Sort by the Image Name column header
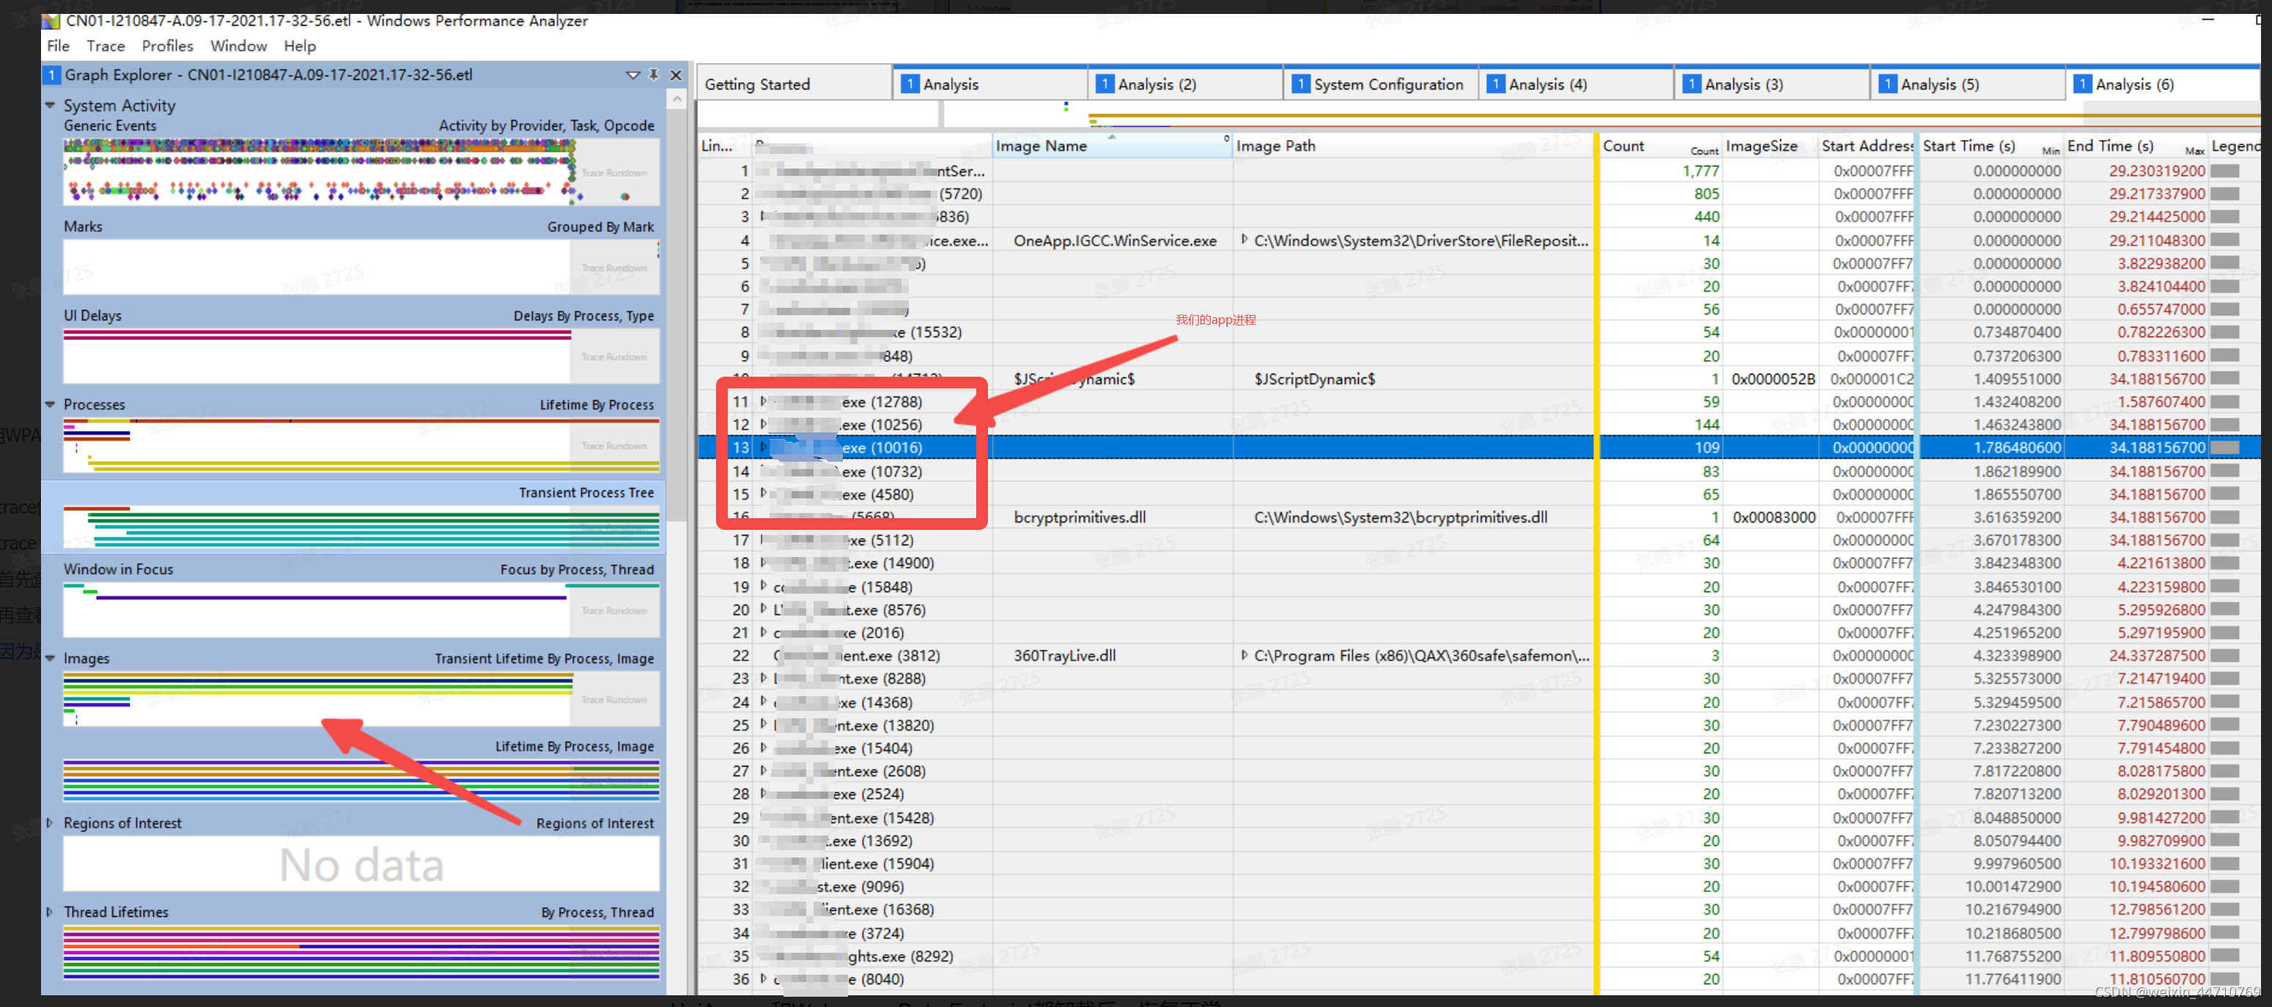Image resolution: width=2272 pixels, height=1007 pixels. pyautogui.click(x=1041, y=147)
